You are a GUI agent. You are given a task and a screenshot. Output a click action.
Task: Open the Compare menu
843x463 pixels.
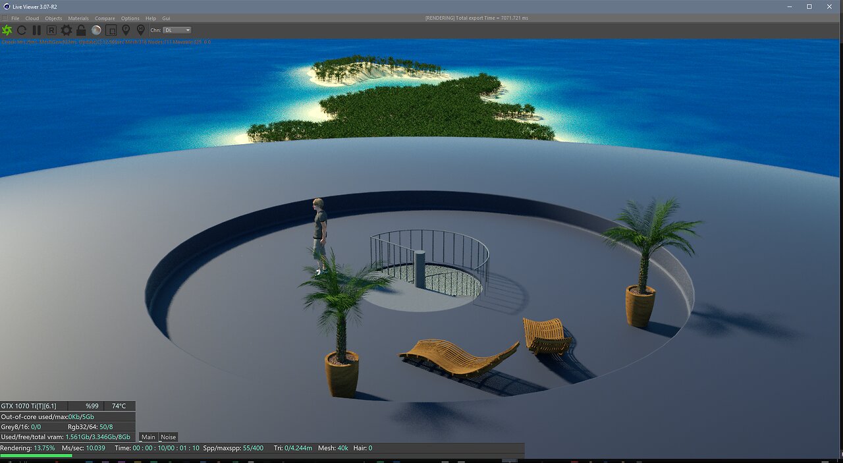(x=105, y=18)
